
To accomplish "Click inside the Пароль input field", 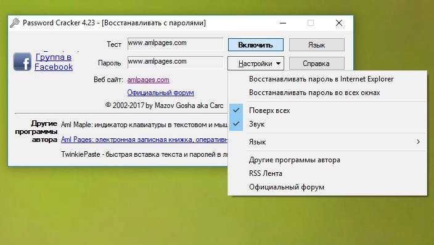I will (175, 62).
